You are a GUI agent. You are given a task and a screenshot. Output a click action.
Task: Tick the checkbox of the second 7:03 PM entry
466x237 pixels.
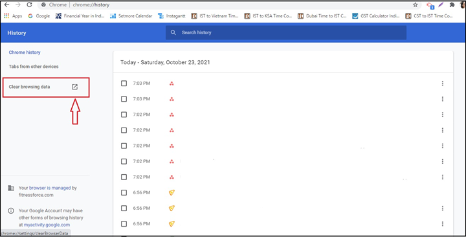(x=124, y=99)
